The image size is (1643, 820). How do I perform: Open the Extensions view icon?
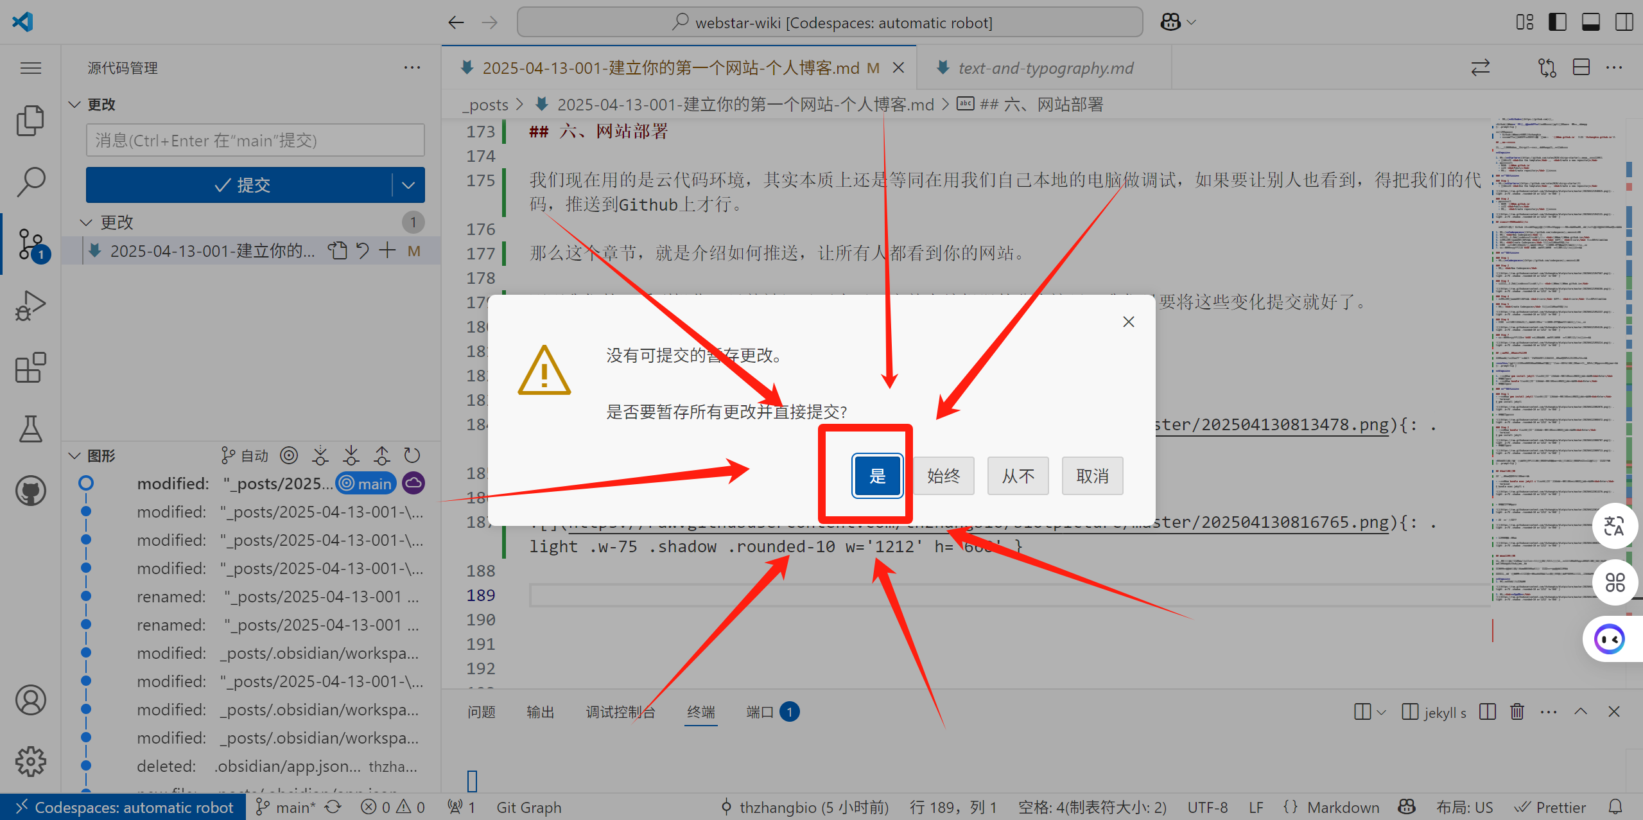30,368
